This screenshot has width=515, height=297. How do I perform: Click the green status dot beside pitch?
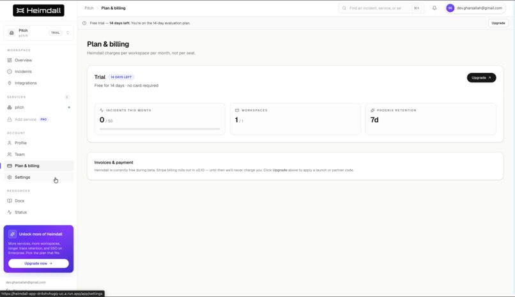(x=69, y=107)
